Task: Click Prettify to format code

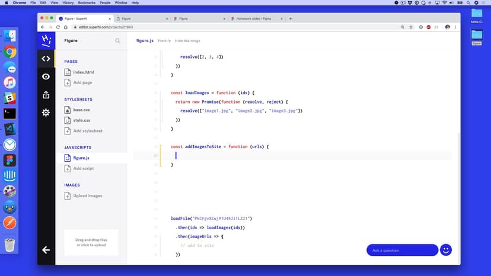Action: click(164, 41)
